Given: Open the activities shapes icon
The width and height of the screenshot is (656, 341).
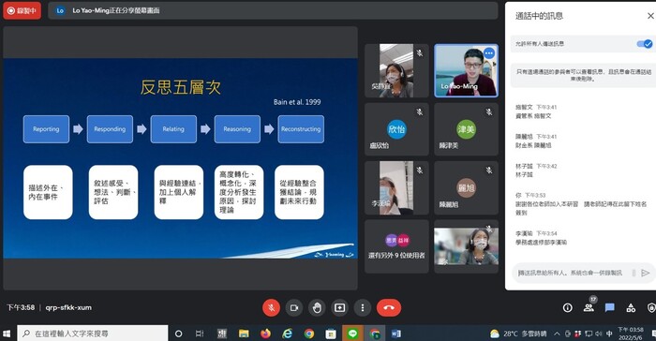Looking at the screenshot, I should point(631,308).
